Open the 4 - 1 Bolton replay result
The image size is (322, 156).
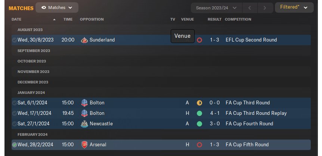[x=214, y=113]
